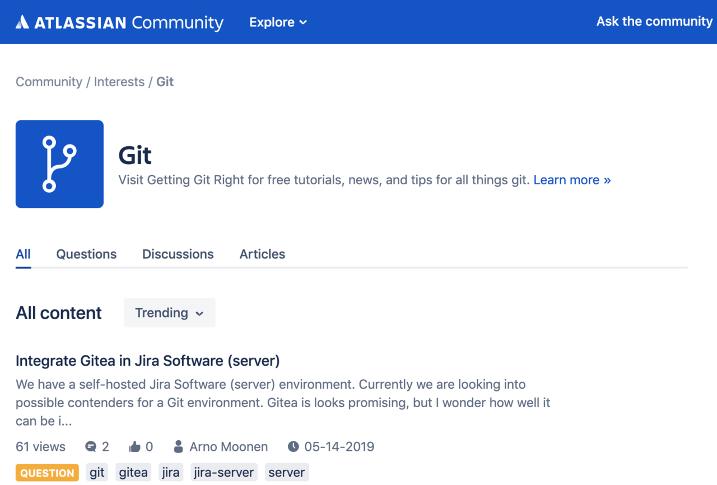Click the thumbs-up likes icon
717x485 pixels.
(x=134, y=447)
